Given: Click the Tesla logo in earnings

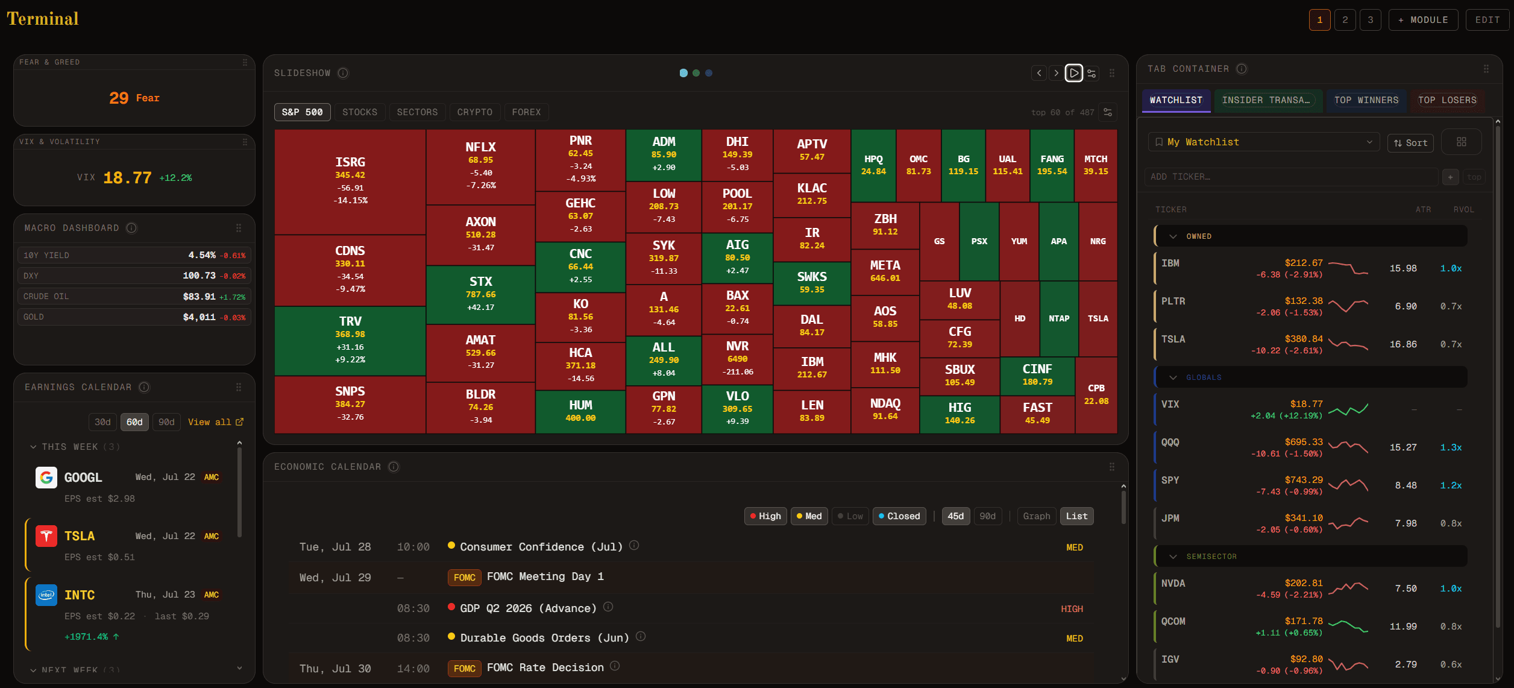Looking at the screenshot, I should pyautogui.click(x=46, y=536).
